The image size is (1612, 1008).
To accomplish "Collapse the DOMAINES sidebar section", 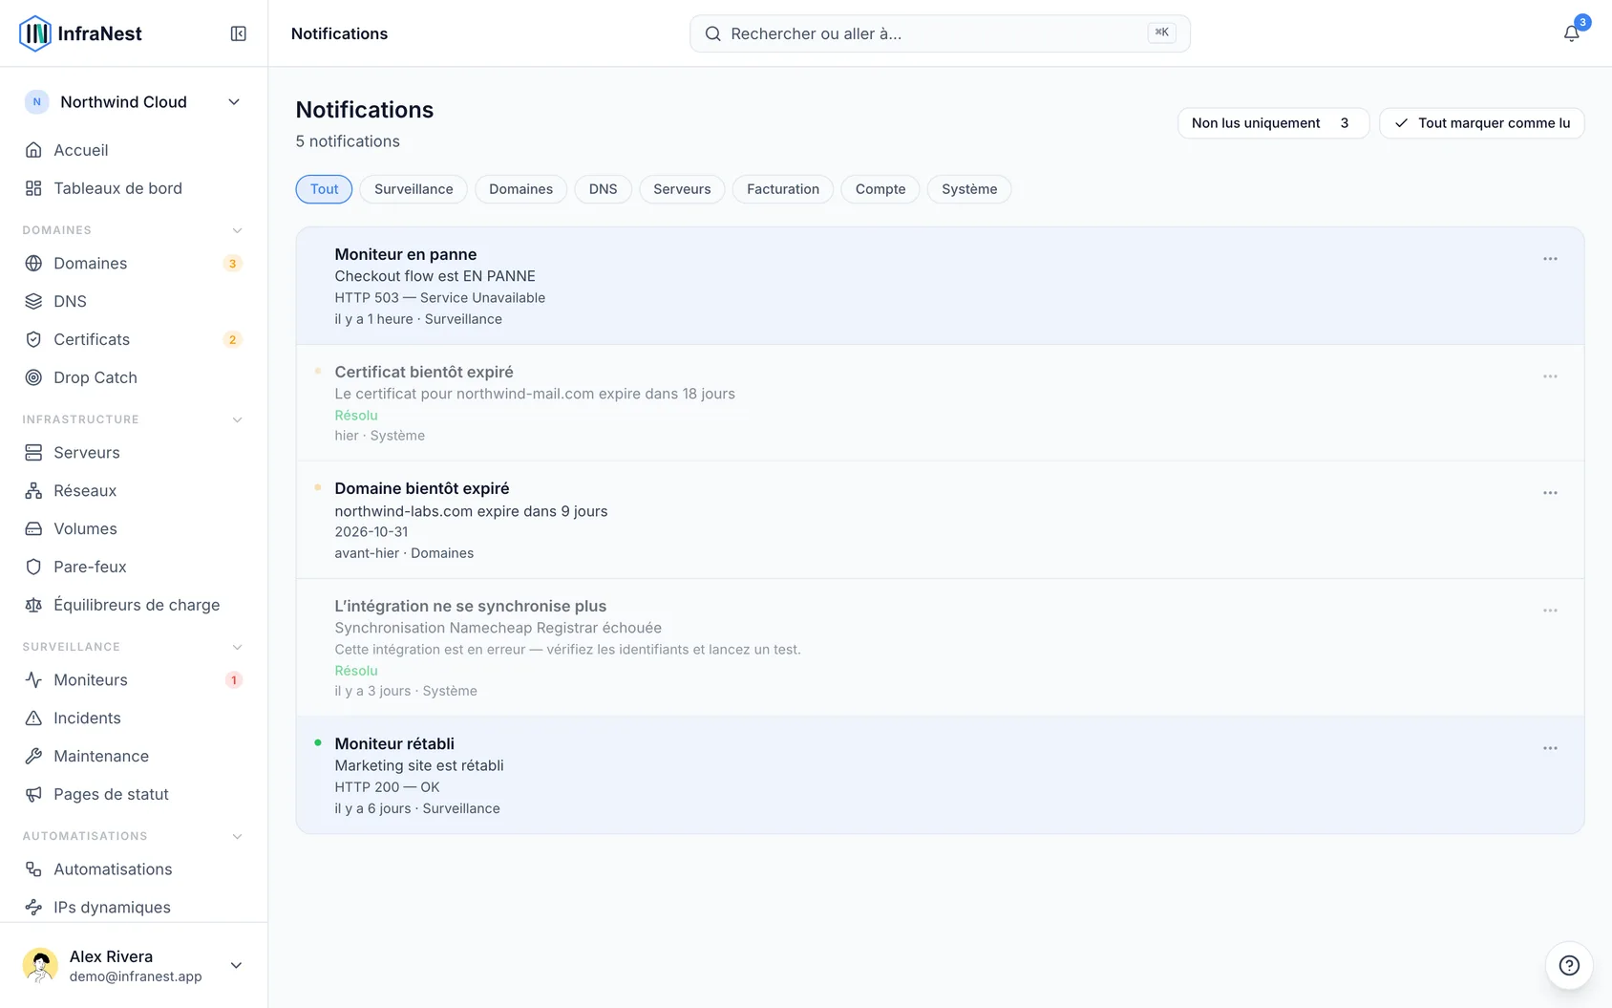I will (x=238, y=230).
